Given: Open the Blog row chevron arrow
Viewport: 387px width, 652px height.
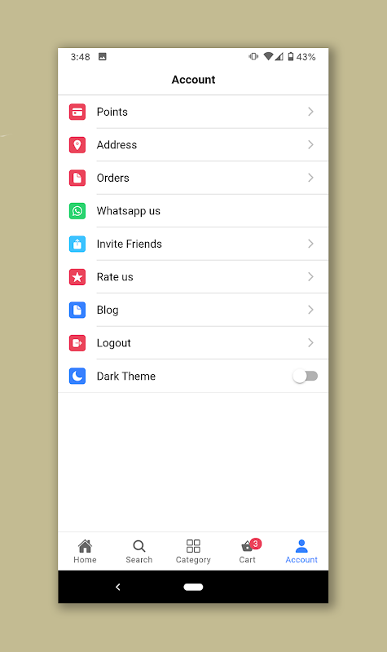Looking at the screenshot, I should [310, 310].
